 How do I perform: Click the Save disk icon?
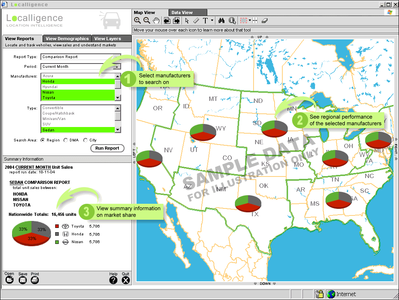[23, 280]
